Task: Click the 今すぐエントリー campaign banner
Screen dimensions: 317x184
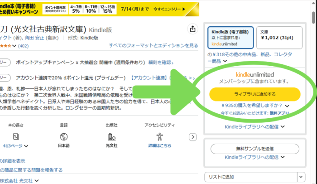Action: click(x=100, y=9)
